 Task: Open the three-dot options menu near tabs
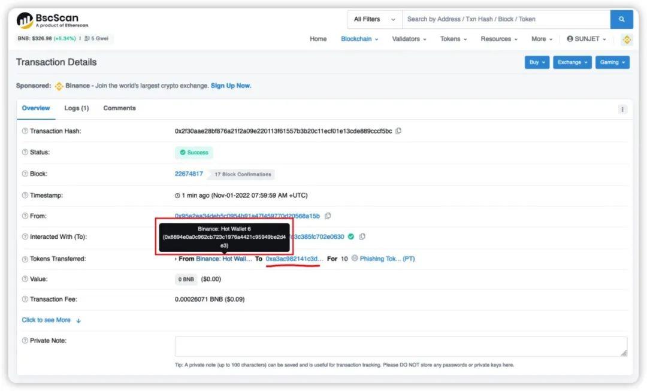[x=622, y=109]
